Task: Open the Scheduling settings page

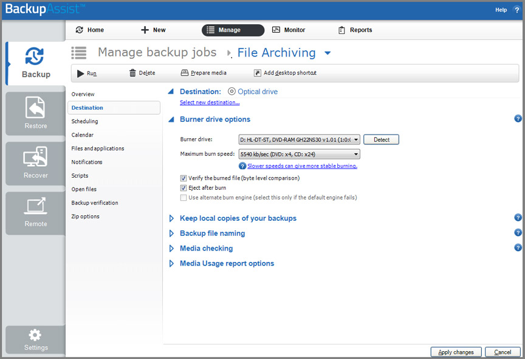Action: tap(84, 121)
